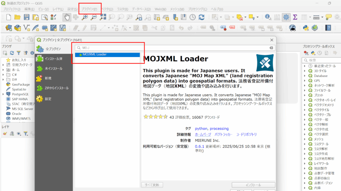This screenshot has width=341, height=191.
Task: Open the Data Source Manager icon
Action: coord(9,28)
